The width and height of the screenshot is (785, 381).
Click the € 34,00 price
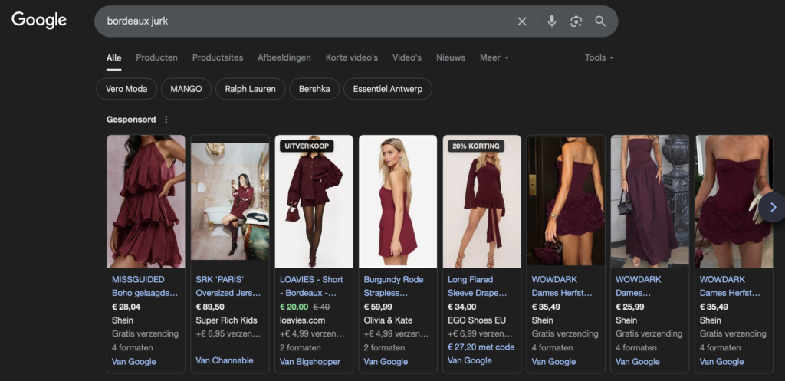pos(462,307)
